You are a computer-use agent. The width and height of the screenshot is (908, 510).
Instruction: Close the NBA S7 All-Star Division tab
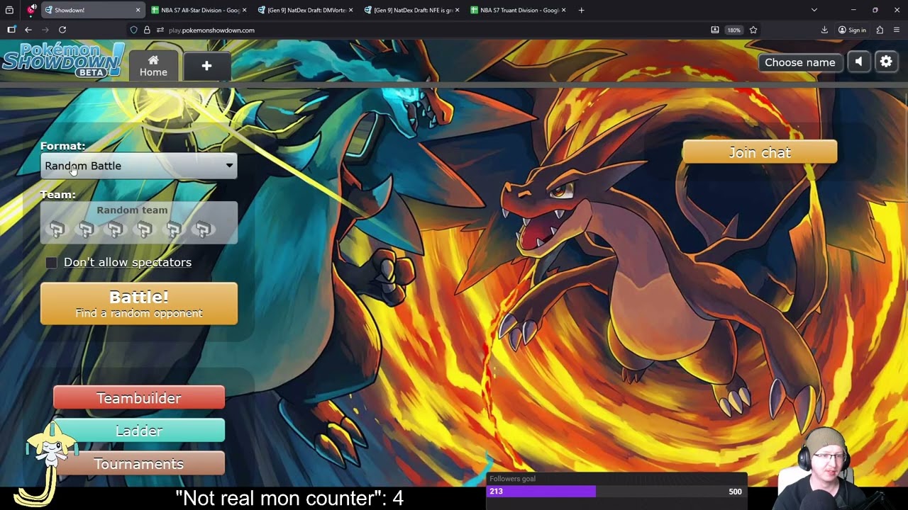pos(244,10)
